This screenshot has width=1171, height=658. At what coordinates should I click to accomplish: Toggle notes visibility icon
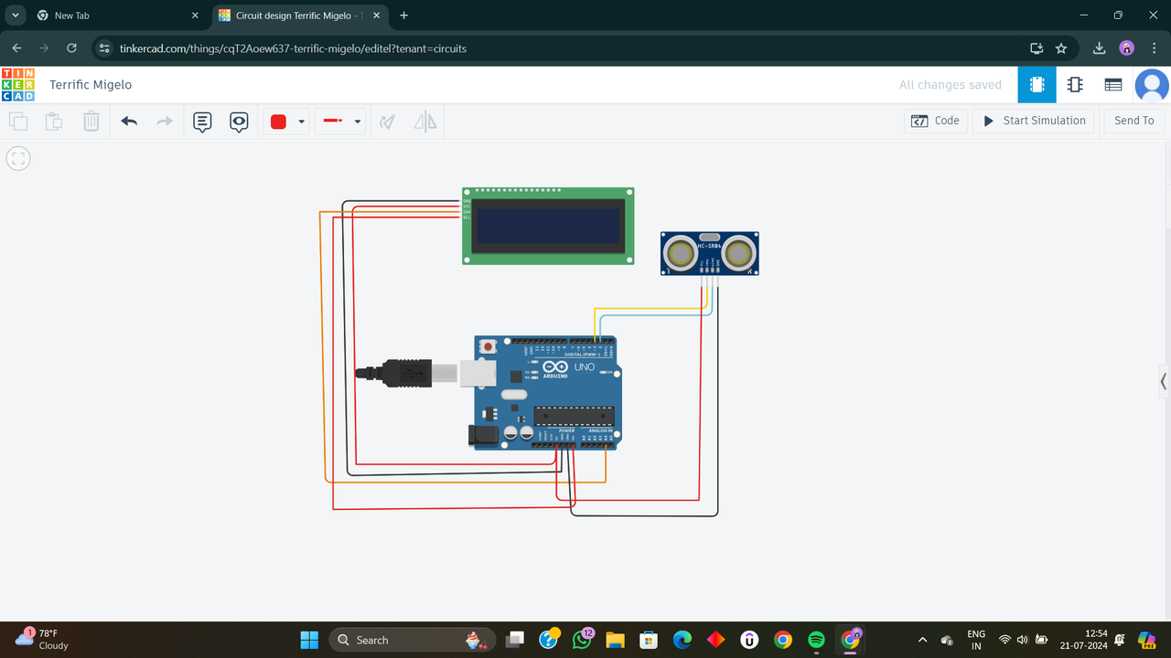coord(239,121)
